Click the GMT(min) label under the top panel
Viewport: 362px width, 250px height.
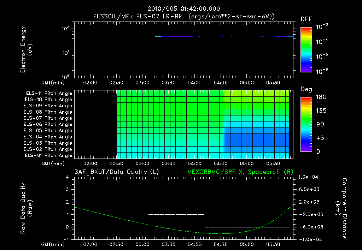(53, 83)
